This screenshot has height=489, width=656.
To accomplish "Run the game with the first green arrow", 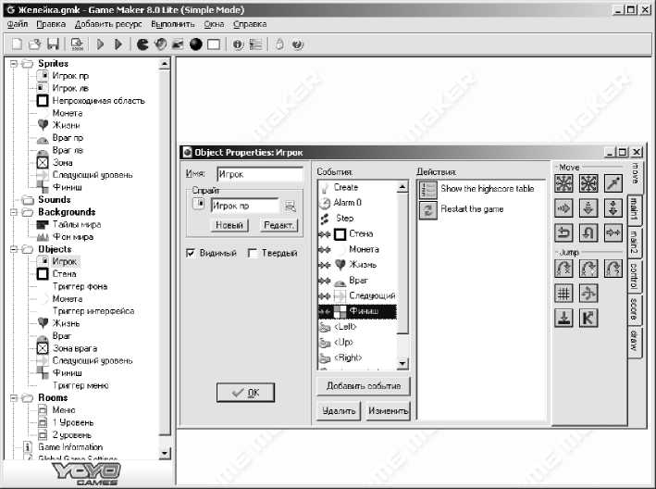I will [x=100, y=44].
